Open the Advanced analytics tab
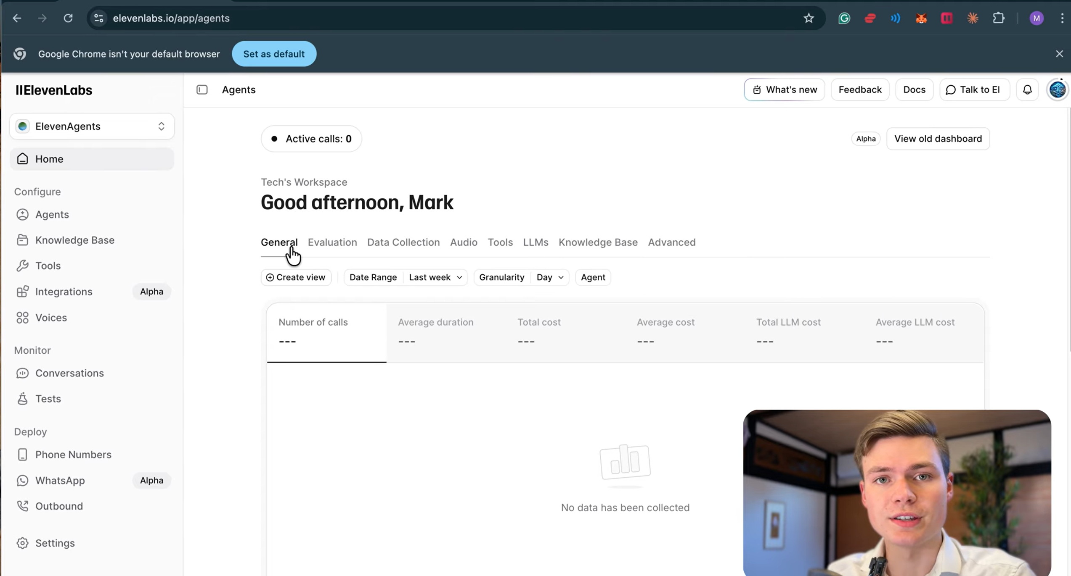This screenshot has height=576, width=1071. click(x=671, y=242)
